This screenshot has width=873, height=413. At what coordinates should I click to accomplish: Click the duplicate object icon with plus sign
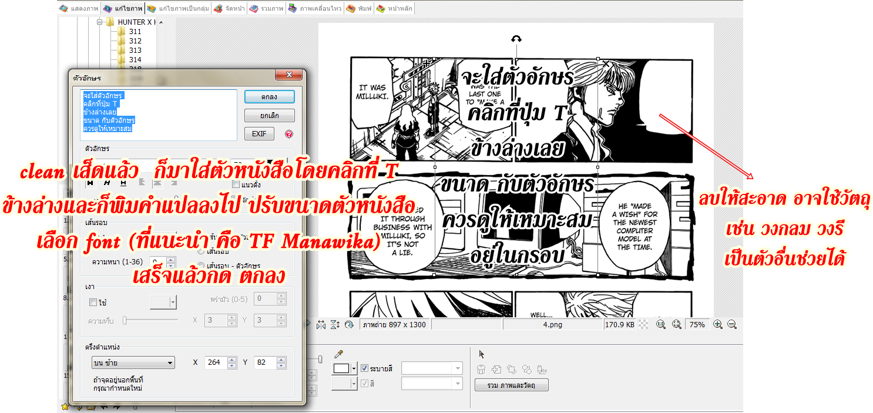[496, 370]
